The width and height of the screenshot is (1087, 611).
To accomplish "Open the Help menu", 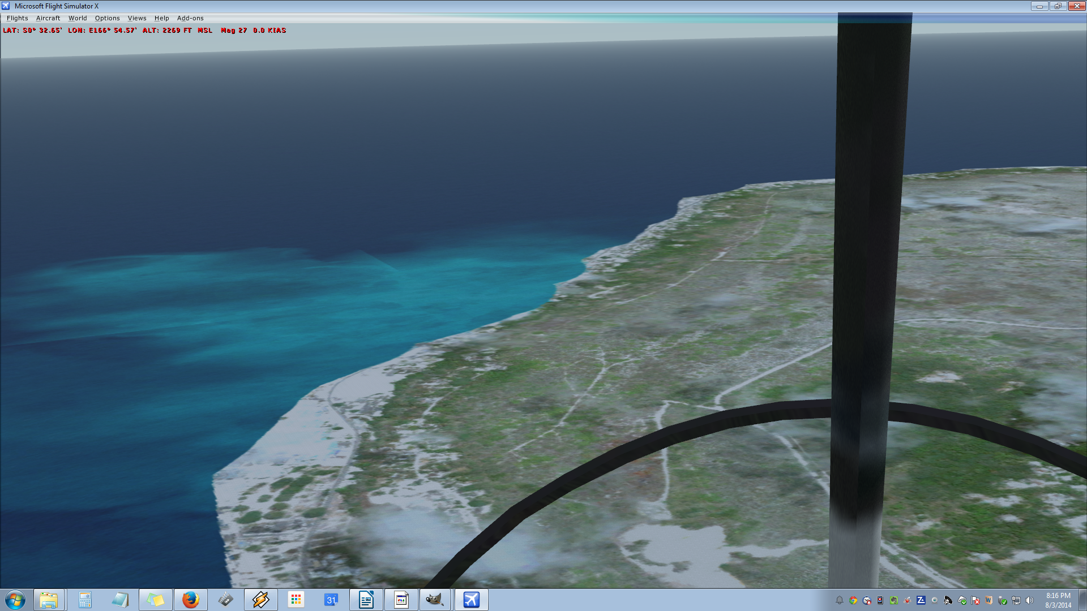I will point(161,18).
